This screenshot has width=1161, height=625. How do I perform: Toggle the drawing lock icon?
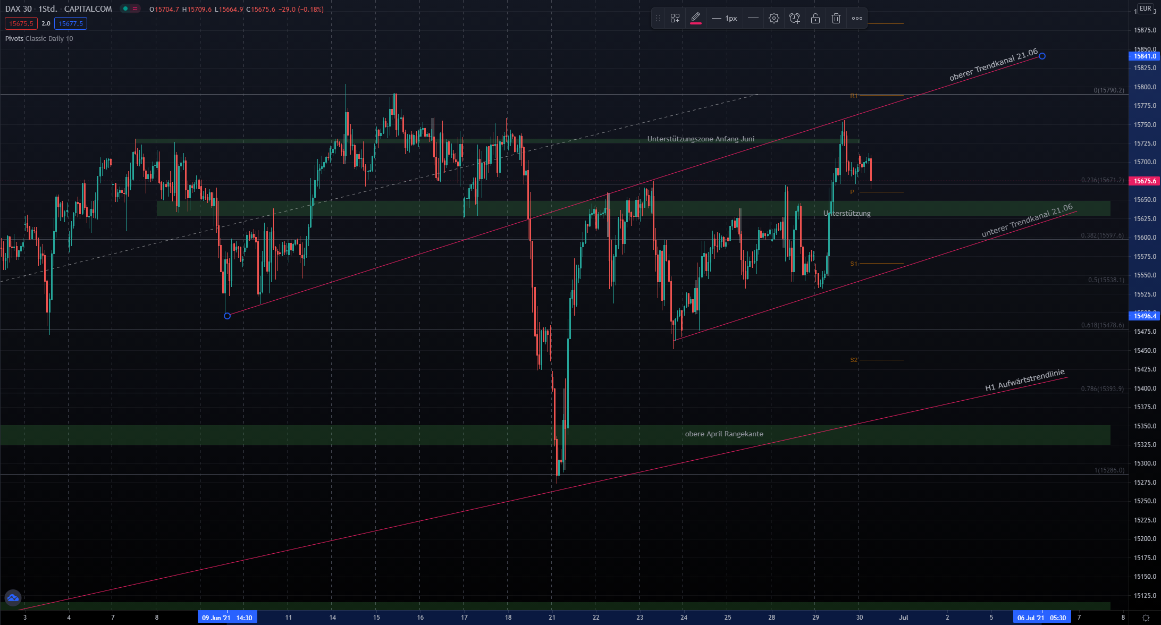(815, 19)
